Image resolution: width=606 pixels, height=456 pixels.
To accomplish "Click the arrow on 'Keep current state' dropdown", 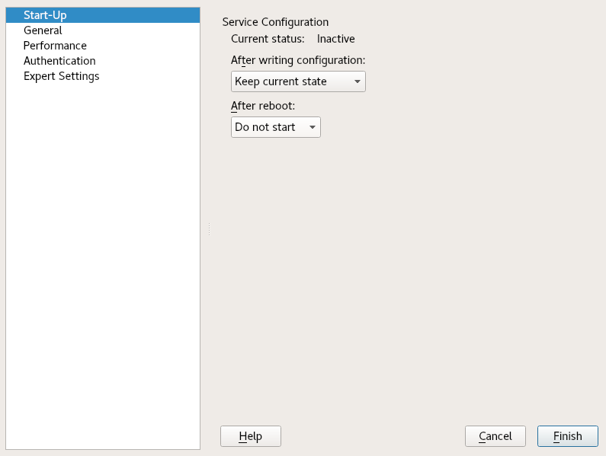I will coord(357,81).
